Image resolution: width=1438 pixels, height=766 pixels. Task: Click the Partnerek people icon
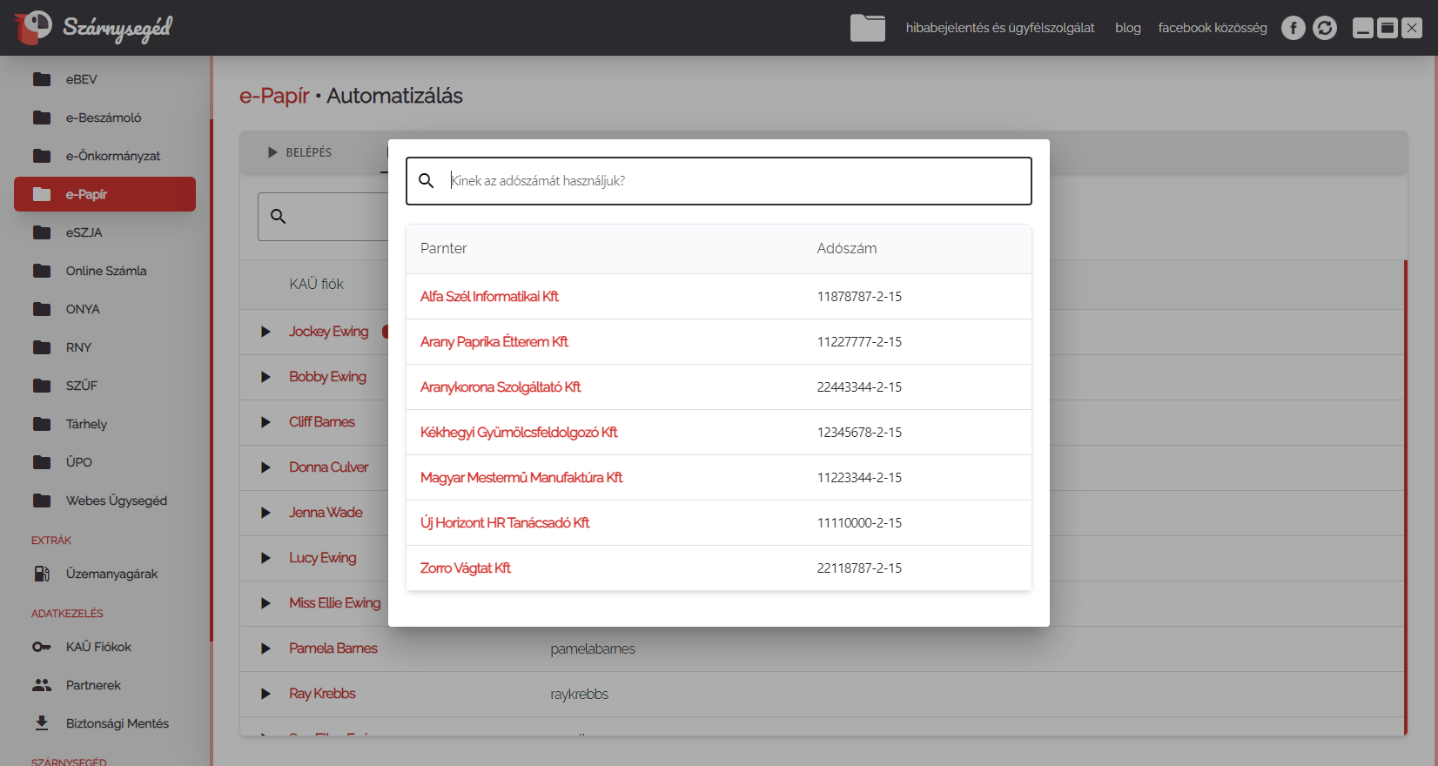[x=42, y=685]
